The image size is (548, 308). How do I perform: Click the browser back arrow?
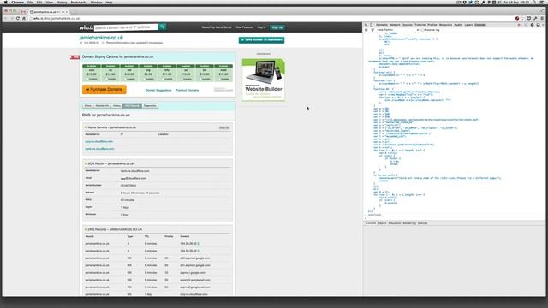click(x=6, y=18)
